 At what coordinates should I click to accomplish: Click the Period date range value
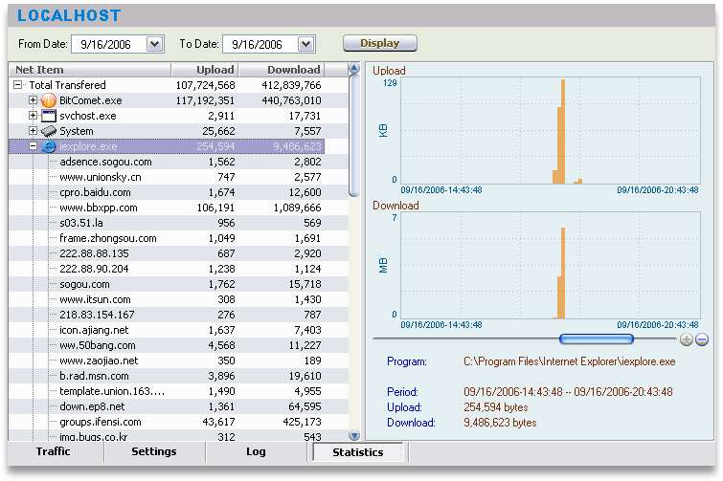click(x=568, y=392)
